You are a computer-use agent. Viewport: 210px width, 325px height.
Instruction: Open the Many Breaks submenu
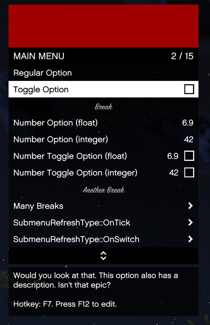(x=104, y=206)
